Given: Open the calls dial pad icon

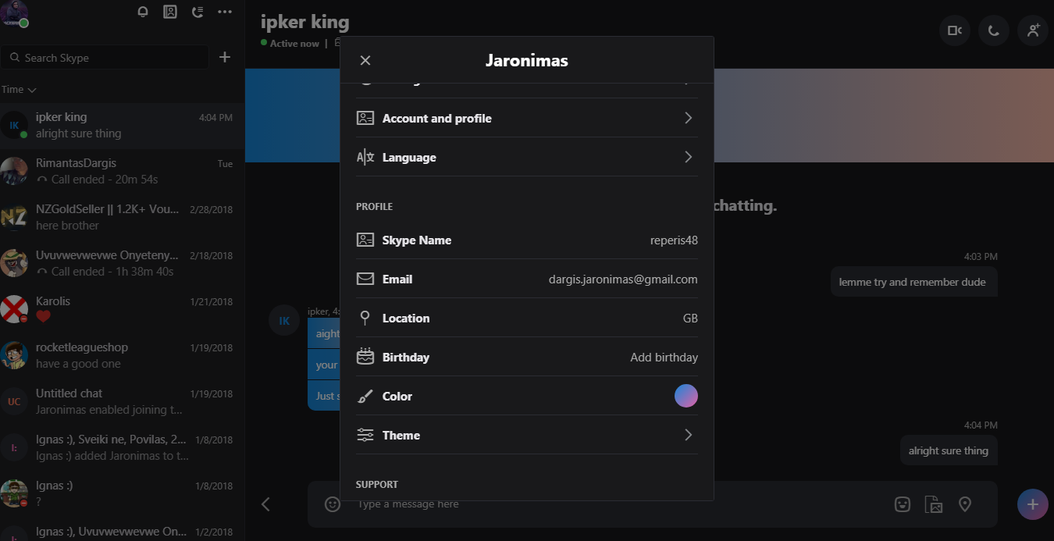Looking at the screenshot, I should (198, 12).
